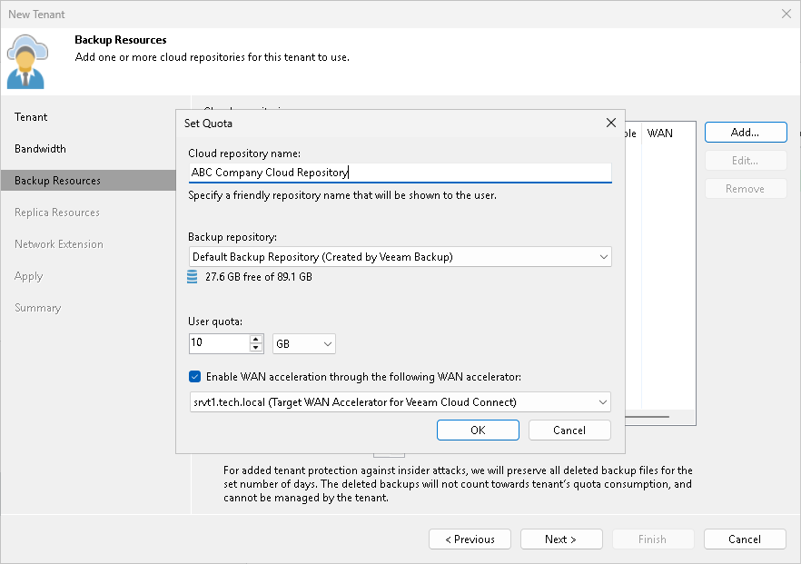Viewport: 801px width, 564px height.
Task: Confirm the quota by clicking OK
Action: 478,430
